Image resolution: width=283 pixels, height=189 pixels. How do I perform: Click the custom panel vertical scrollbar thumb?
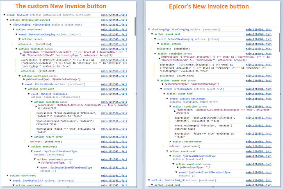coord(135,26)
